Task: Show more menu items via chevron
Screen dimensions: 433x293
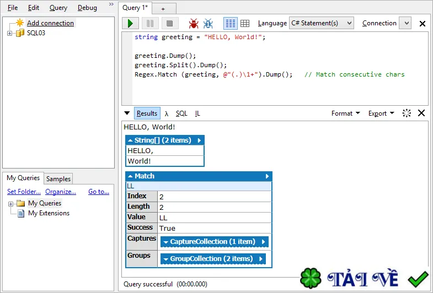Action: click(x=111, y=4)
